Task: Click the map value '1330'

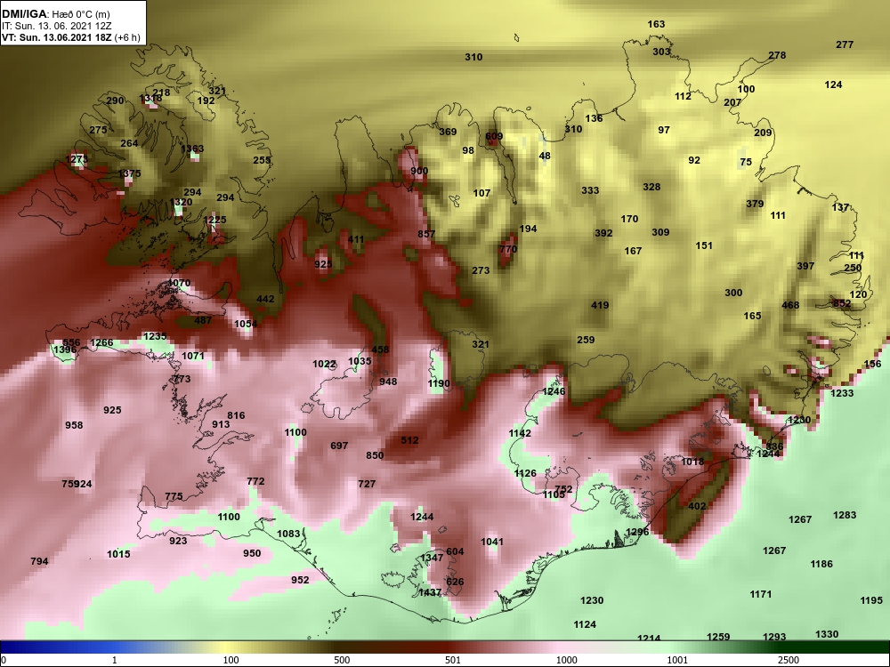Action: tap(827, 634)
